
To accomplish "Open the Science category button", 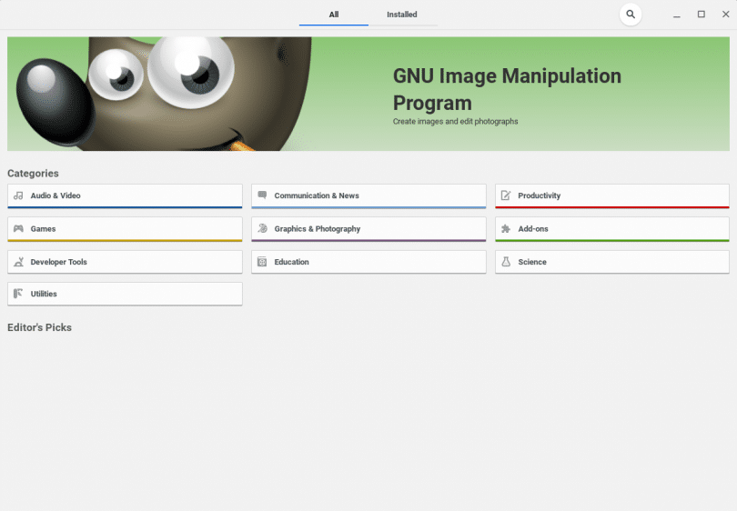I will pos(611,262).
